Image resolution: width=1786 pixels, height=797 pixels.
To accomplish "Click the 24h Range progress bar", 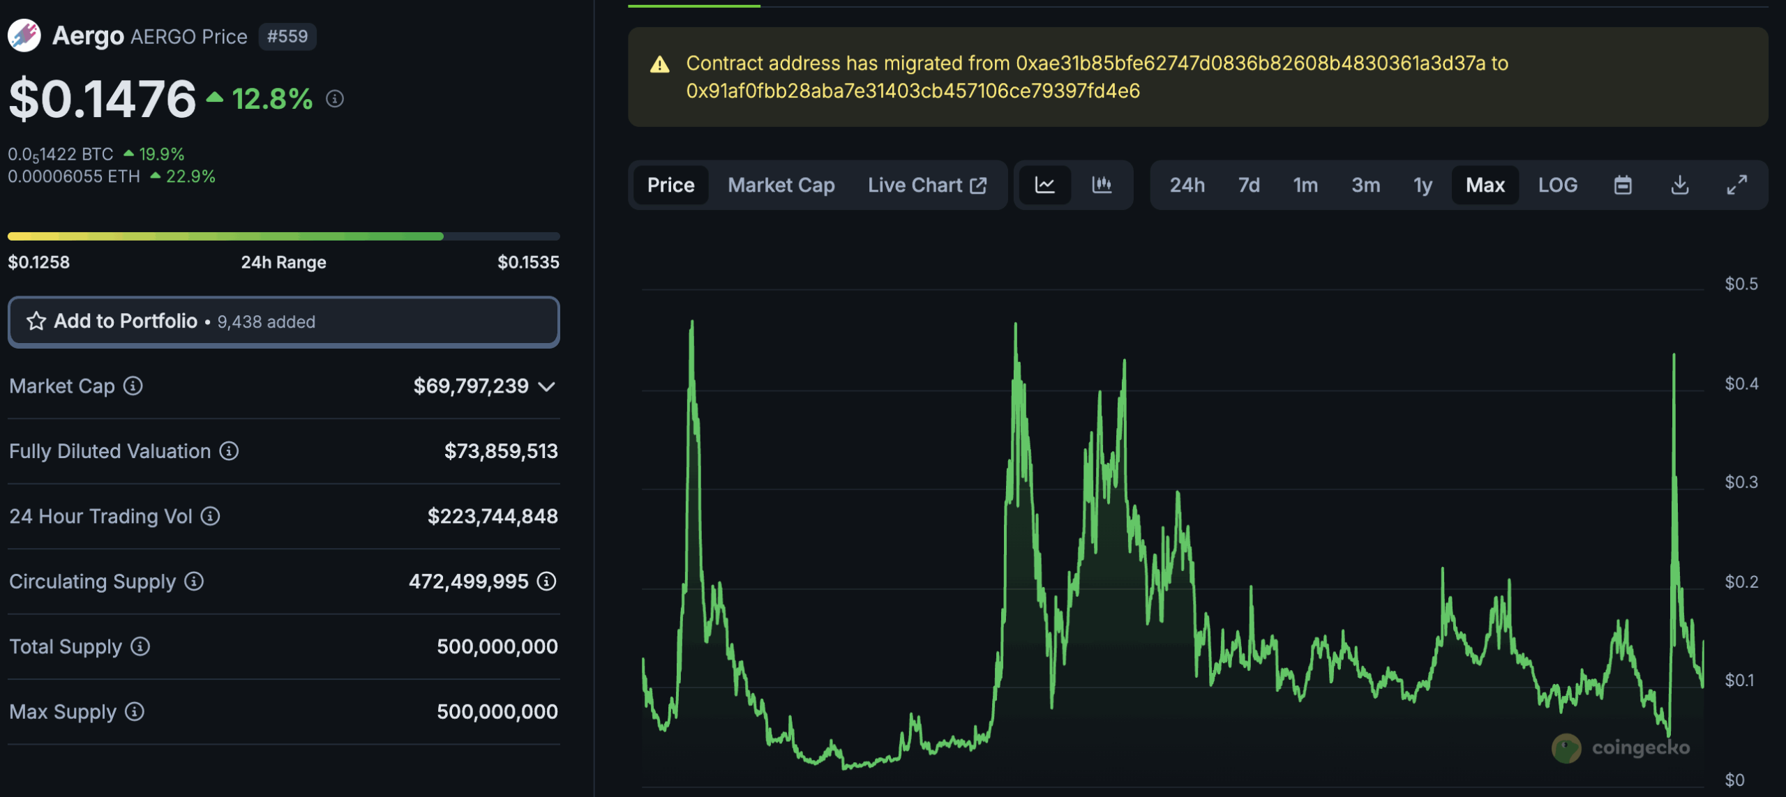I will coord(283,236).
